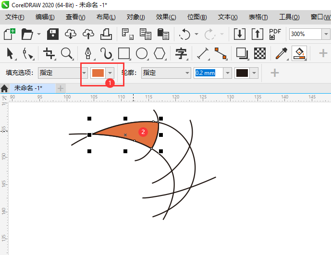Open the outline 指定 dropdown
Viewport: 331px width, 255px height.
[166, 73]
